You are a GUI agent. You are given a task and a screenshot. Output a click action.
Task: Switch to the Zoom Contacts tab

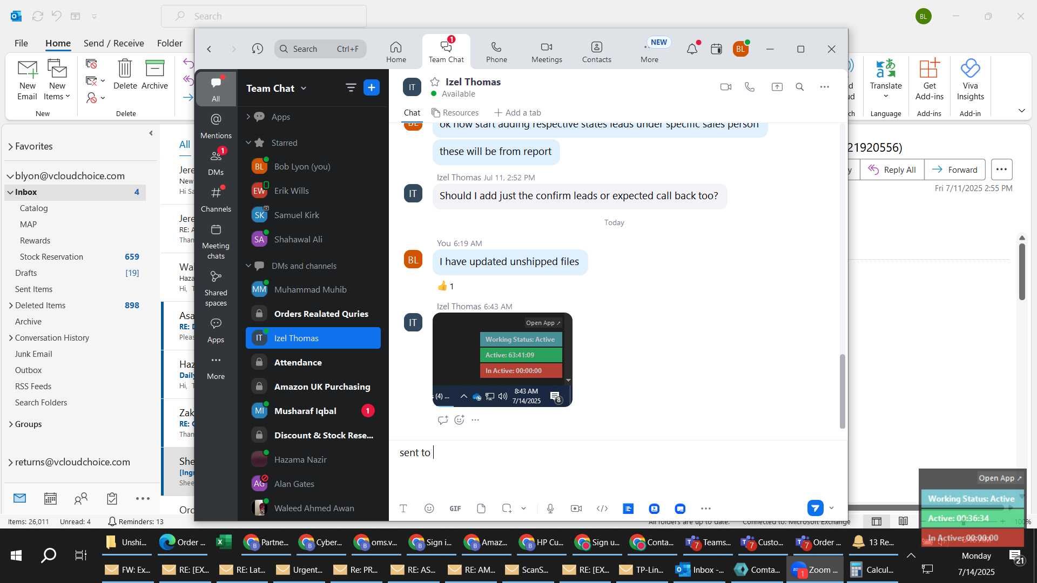[x=596, y=52]
